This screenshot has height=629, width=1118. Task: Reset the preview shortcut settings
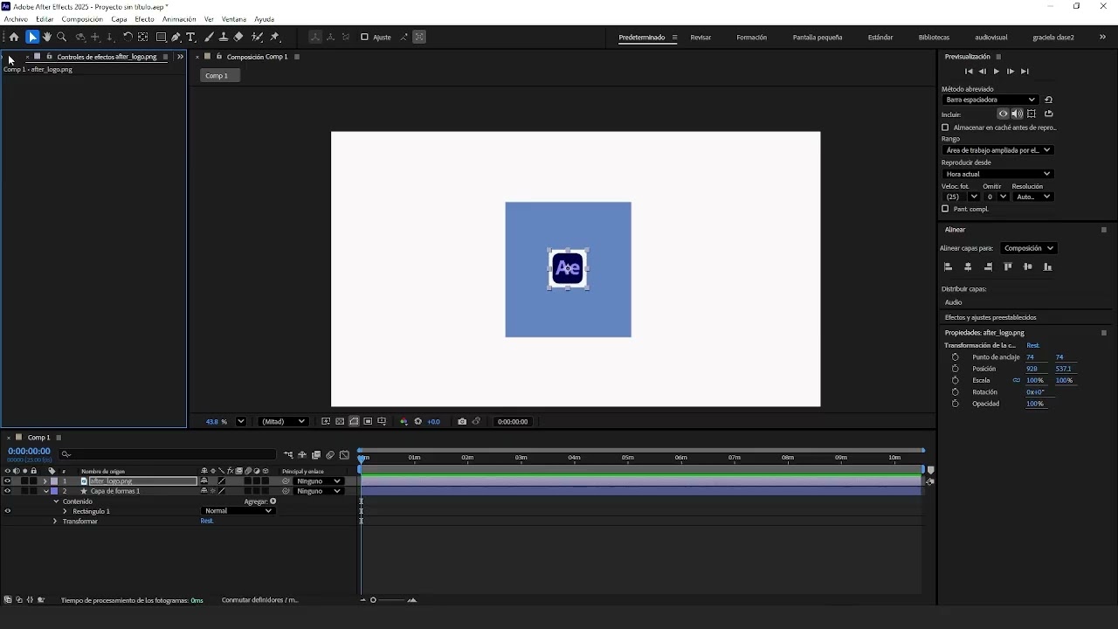coord(1049,100)
